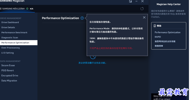Click the green drive status indicator
The width and height of the screenshot is (190, 100).
(27, 9)
